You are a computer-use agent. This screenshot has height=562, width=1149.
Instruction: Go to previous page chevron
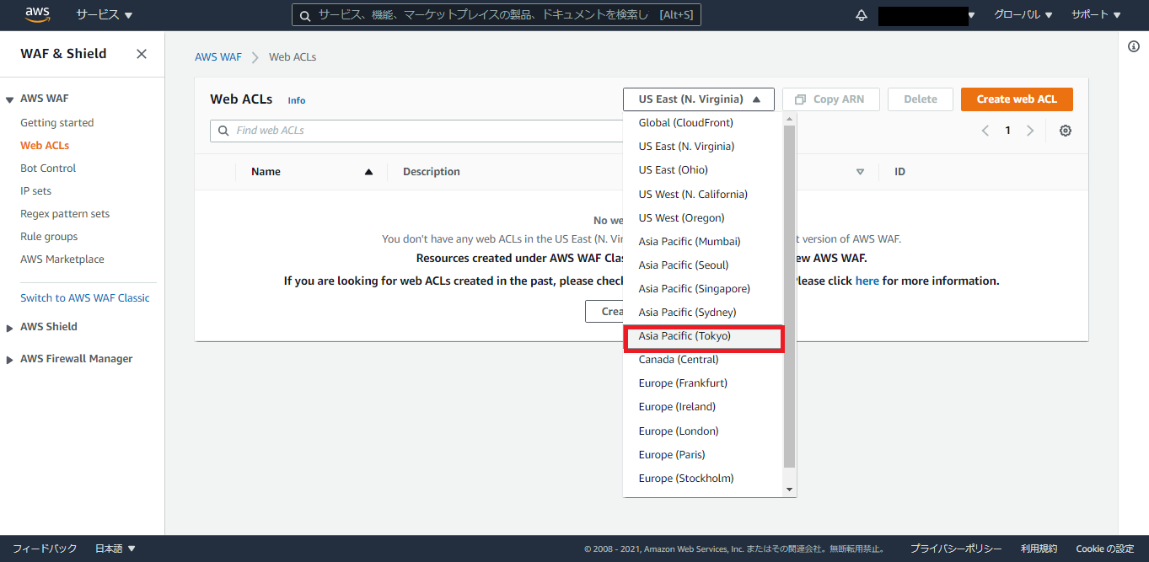pos(985,131)
